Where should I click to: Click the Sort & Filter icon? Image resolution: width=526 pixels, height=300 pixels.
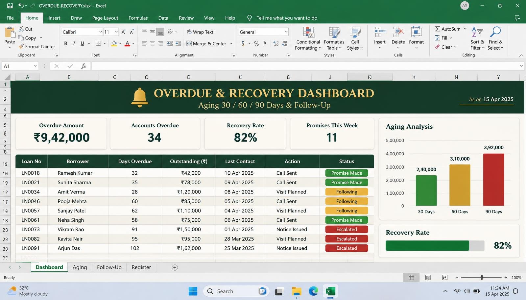pyautogui.click(x=477, y=32)
